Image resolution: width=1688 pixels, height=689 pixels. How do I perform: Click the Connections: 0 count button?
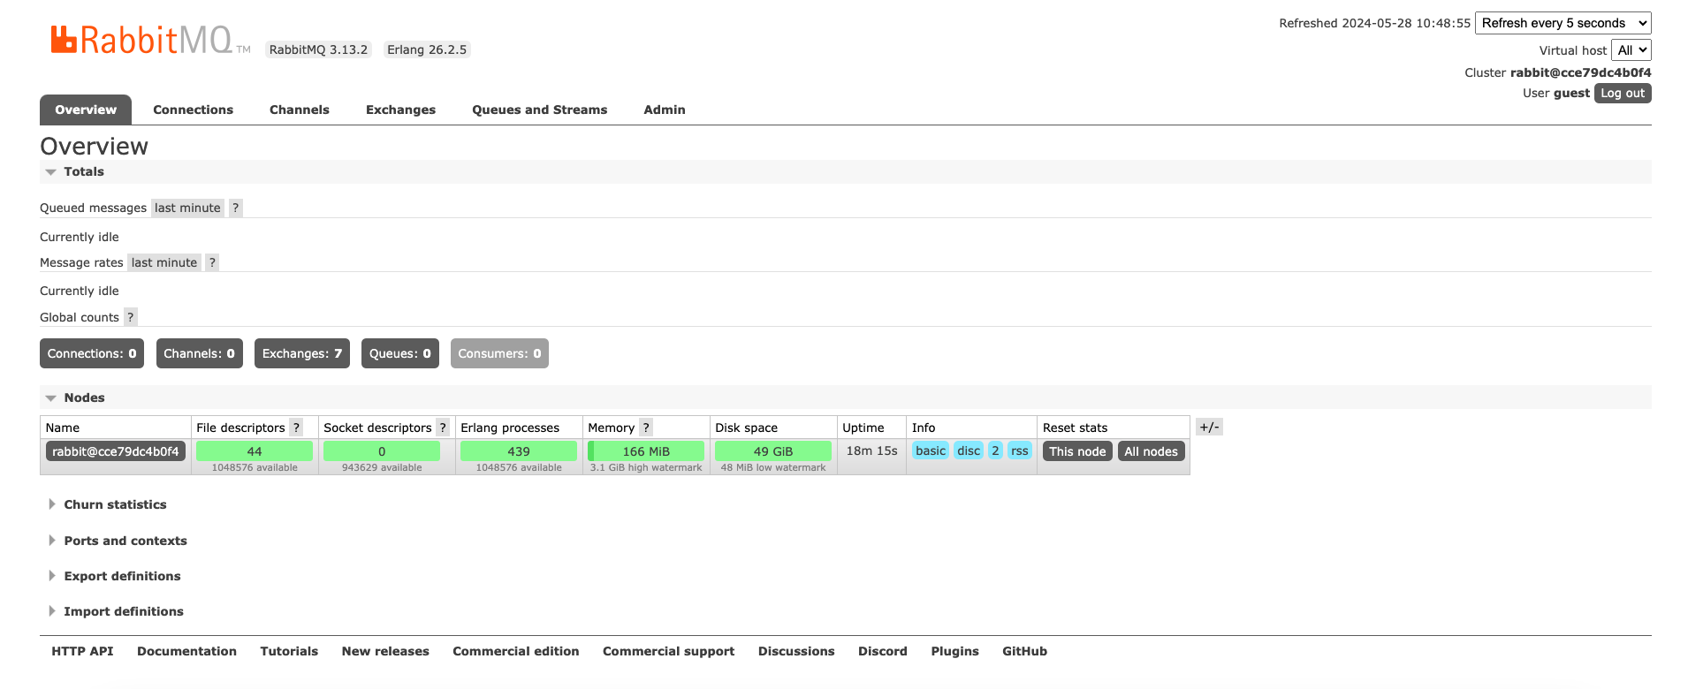tap(92, 353)
